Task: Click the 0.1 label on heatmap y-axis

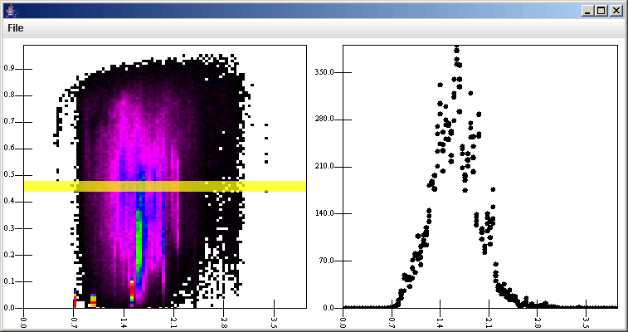Action: pos(9,281)
